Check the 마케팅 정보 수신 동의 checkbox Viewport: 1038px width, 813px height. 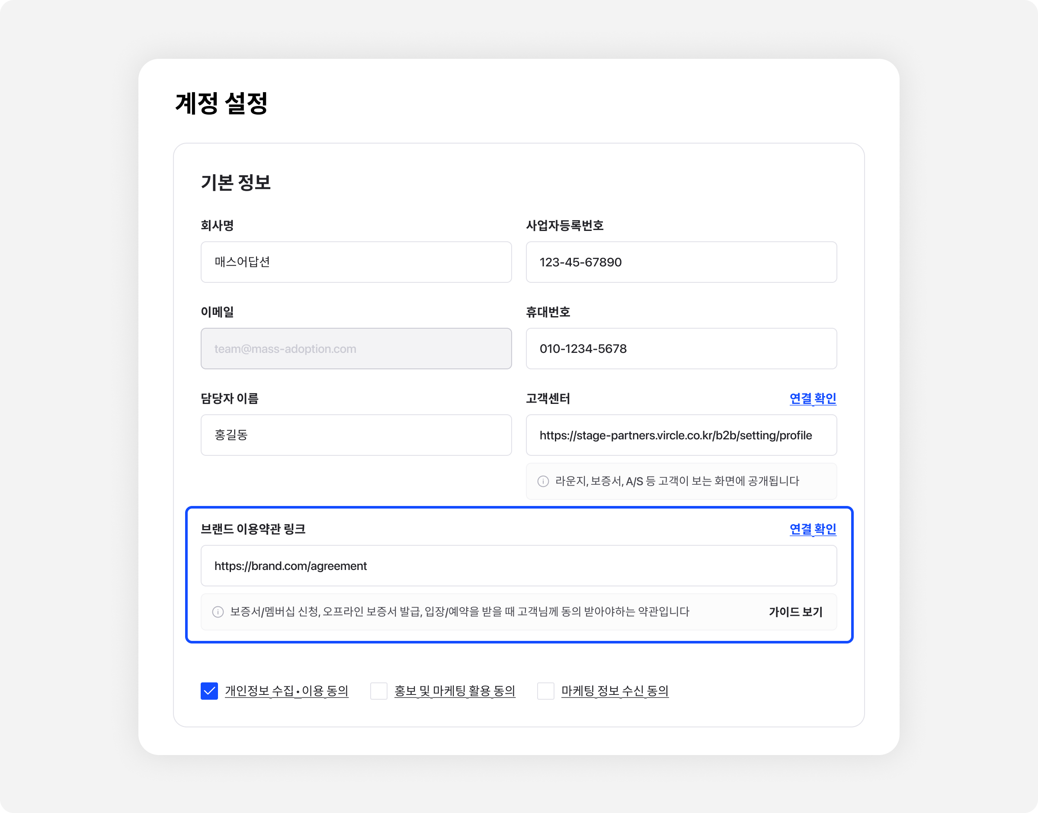tap(545, 691)
